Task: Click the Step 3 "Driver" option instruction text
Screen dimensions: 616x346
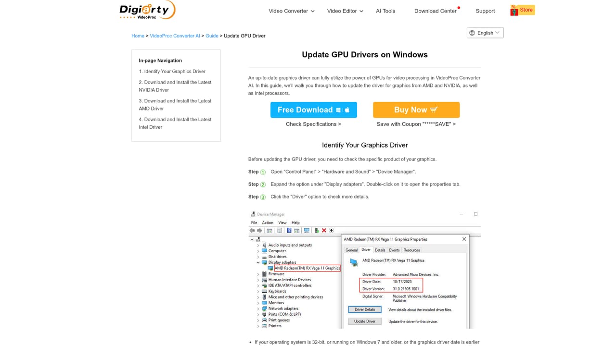Action: 320,197
